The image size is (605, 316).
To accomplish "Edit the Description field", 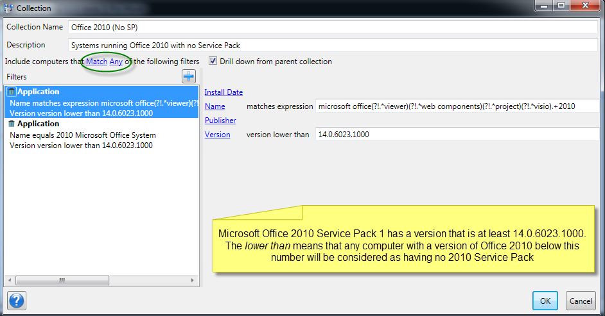I will (333, 45).
